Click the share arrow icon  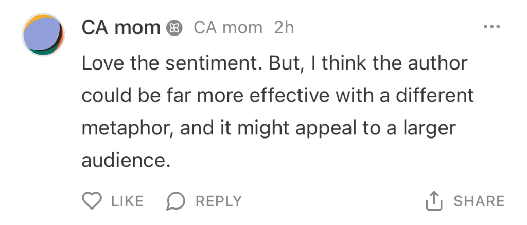point(434,200)
